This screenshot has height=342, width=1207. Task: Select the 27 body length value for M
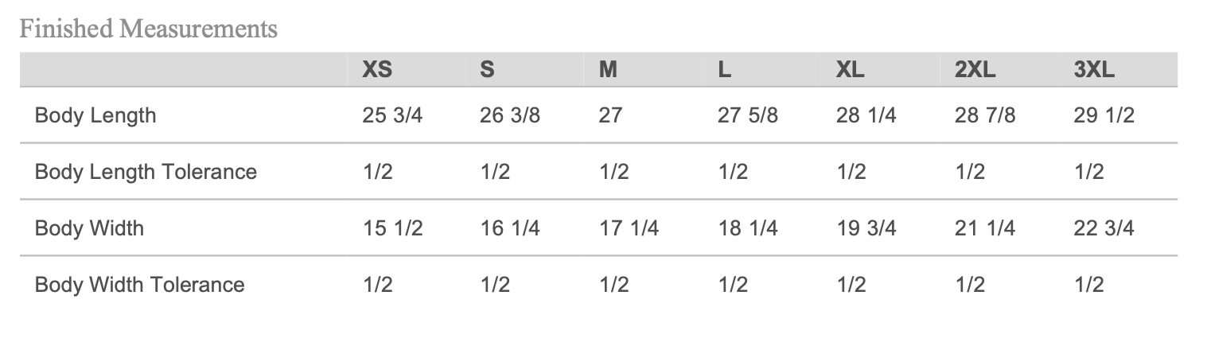click(x=610, y=115)
